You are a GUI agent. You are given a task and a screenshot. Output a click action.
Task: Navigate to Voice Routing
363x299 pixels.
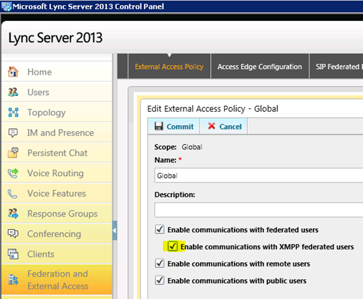point(57,173)
